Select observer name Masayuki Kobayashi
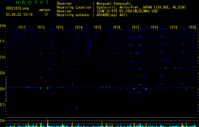Viewport: 199px width, 127px height. point(114,3)
